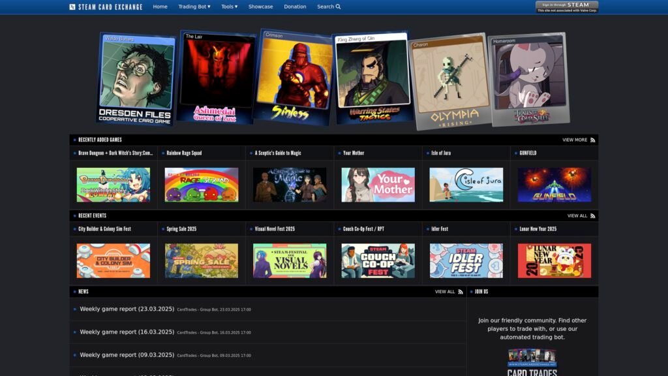Screen dimensions: 668x376
Task: Open the Isle of Jura title link
Action: pos(441,153)
